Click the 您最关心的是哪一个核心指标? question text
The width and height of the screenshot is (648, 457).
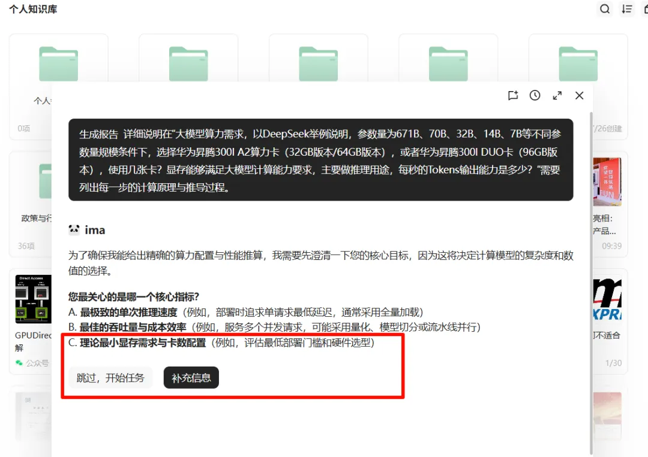(x=133, y=296)
